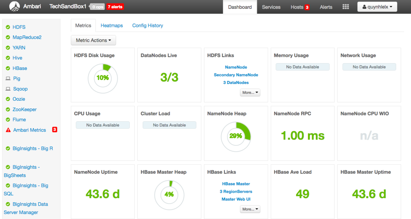Click the red 3 badge on Hosts
This screenshot has height=219, width=411.
point(307,7)
